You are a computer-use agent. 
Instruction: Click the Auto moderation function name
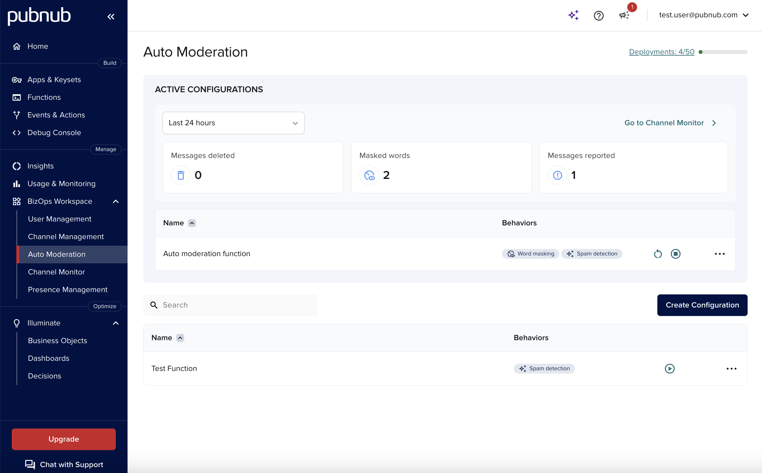point(207,254)
